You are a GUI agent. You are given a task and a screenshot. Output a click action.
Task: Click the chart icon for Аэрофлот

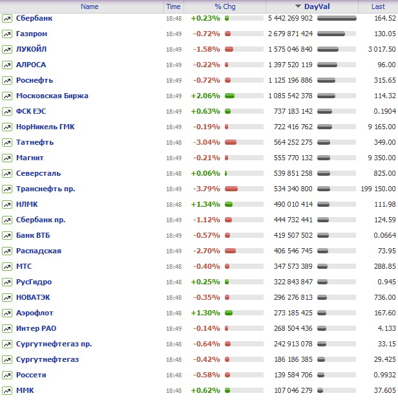(x=6, y=313)
